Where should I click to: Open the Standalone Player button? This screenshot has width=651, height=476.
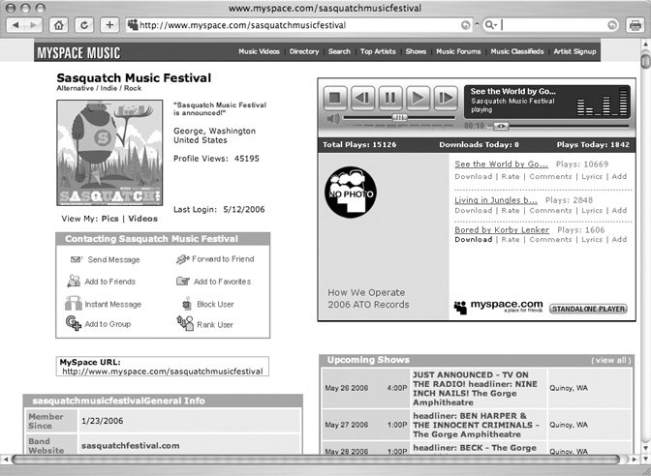coord(587,309)
